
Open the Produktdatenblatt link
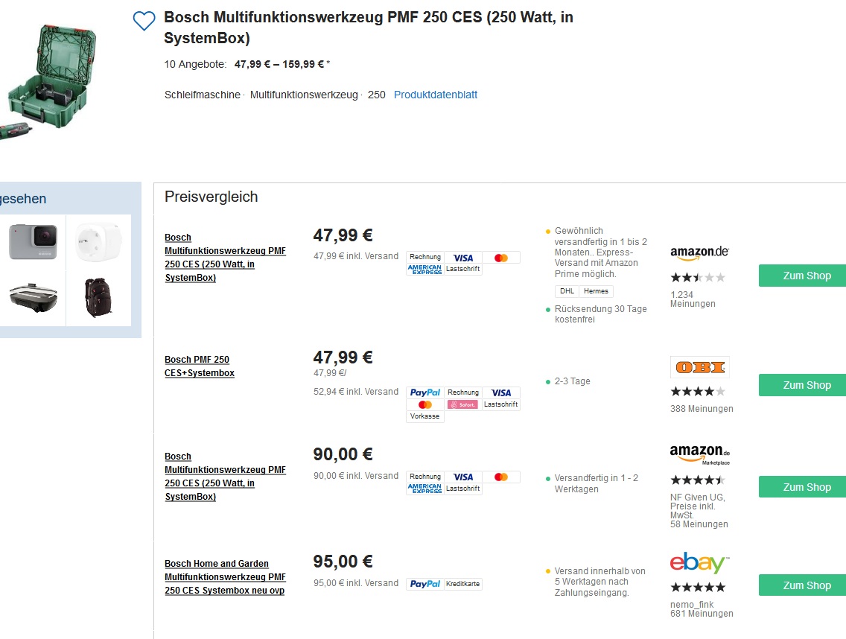point(436,95)
